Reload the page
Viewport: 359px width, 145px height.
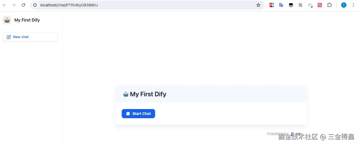point(23,5)
